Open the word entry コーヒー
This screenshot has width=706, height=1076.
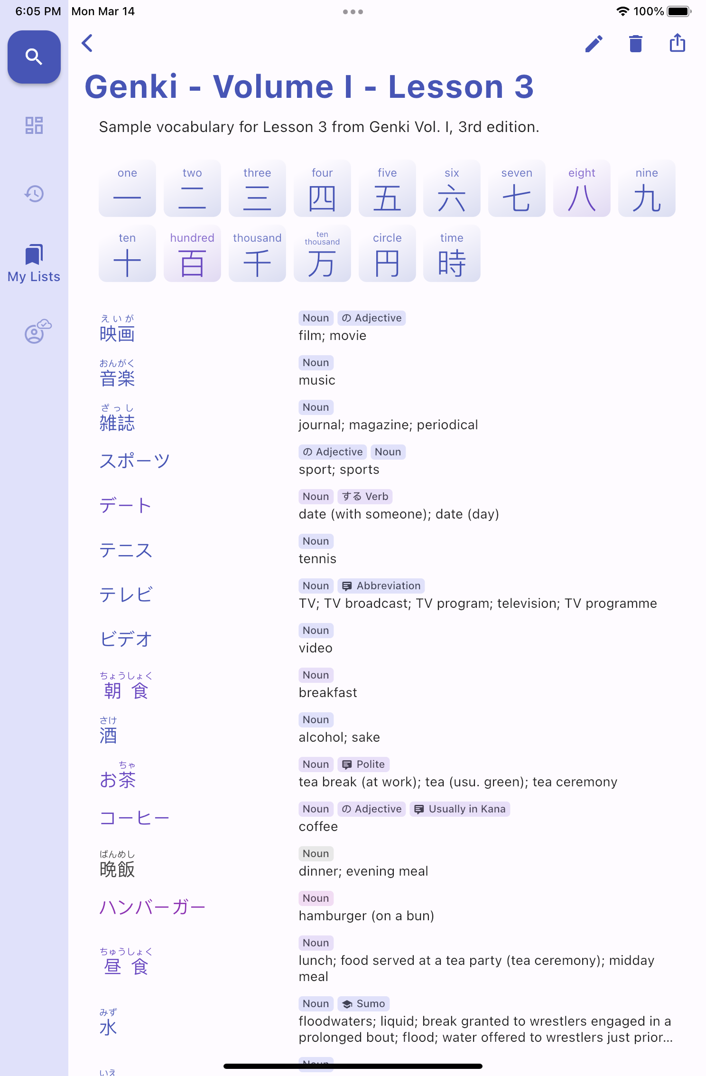click(135, 818)
